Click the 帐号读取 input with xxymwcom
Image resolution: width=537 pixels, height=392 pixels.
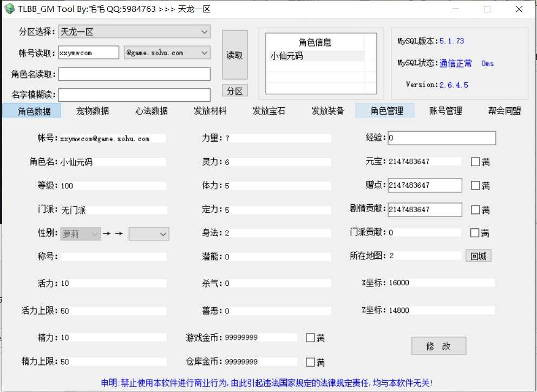click(x=89, y=53)
